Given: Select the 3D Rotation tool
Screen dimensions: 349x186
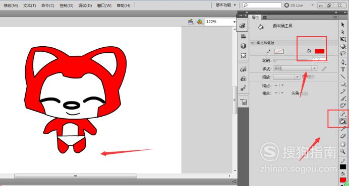Looking at the screenshot, I should [343, 46].
